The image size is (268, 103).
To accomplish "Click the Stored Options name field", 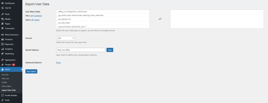I will point(81,50).
